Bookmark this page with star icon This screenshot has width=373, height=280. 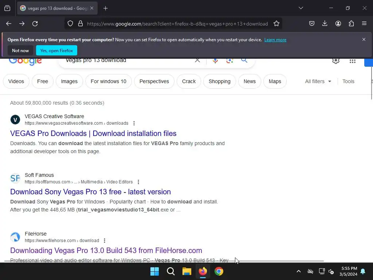tap(276, 24)
